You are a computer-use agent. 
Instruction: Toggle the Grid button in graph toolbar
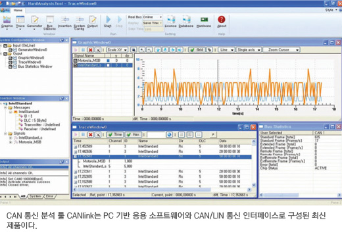click(x=197, y=50)
